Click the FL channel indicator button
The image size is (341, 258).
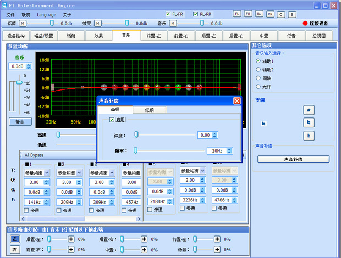pyautogui.click(x=237, y=14)
